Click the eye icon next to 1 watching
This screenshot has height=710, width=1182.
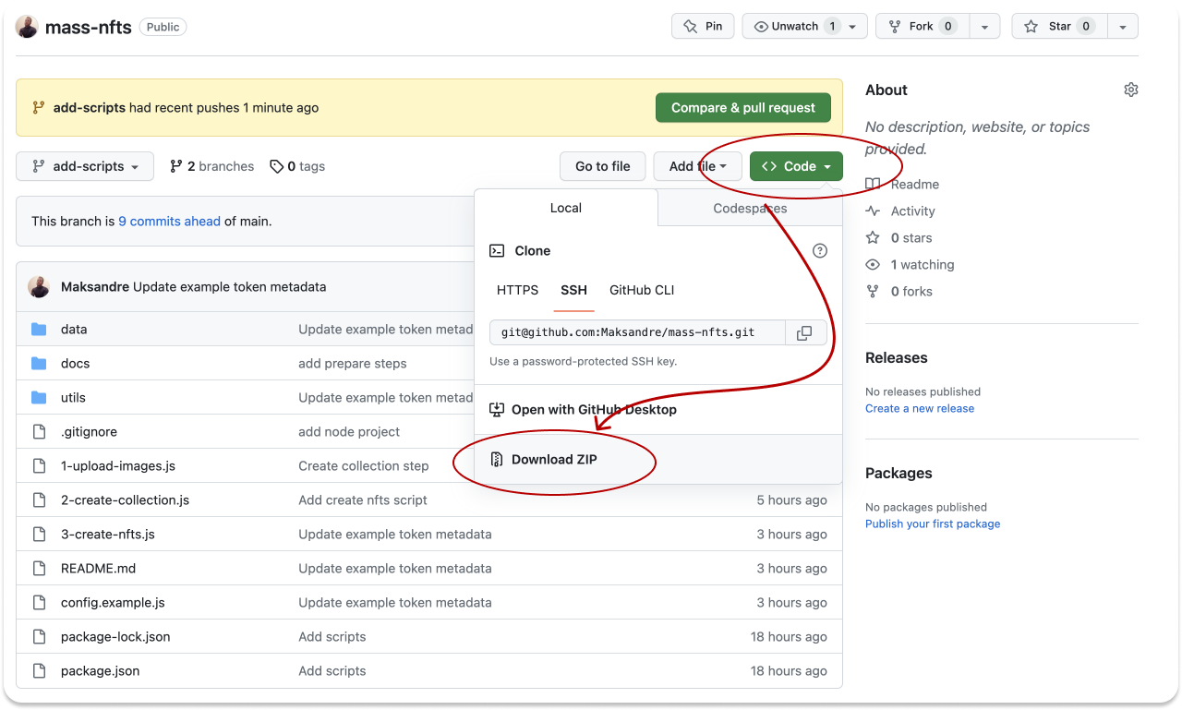coord(873,265)
